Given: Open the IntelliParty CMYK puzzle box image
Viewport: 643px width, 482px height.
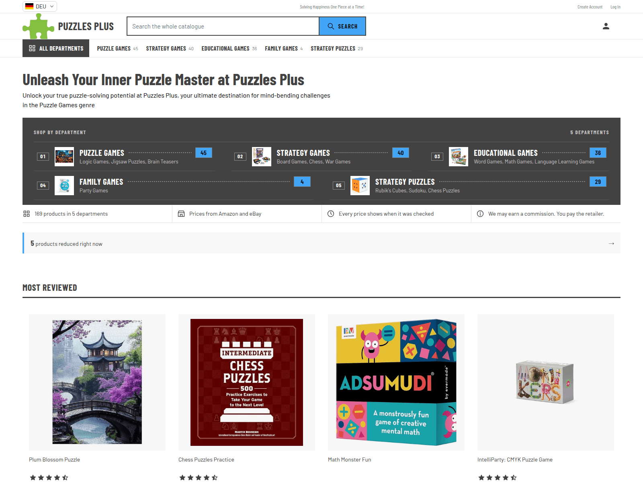Looking at the screenshot, I should [x=545, y=382].
